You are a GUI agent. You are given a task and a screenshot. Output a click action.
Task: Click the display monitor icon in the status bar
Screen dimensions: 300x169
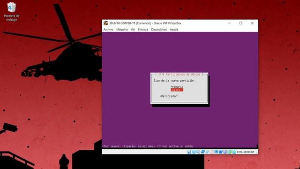[216, 152]
